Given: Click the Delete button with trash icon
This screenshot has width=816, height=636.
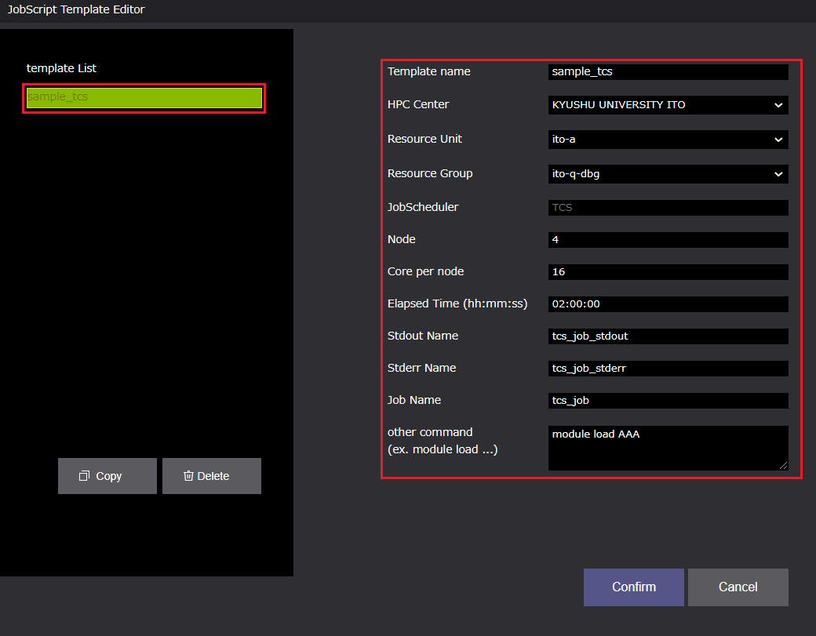Looking at the screenshot, I should (211, 476).
